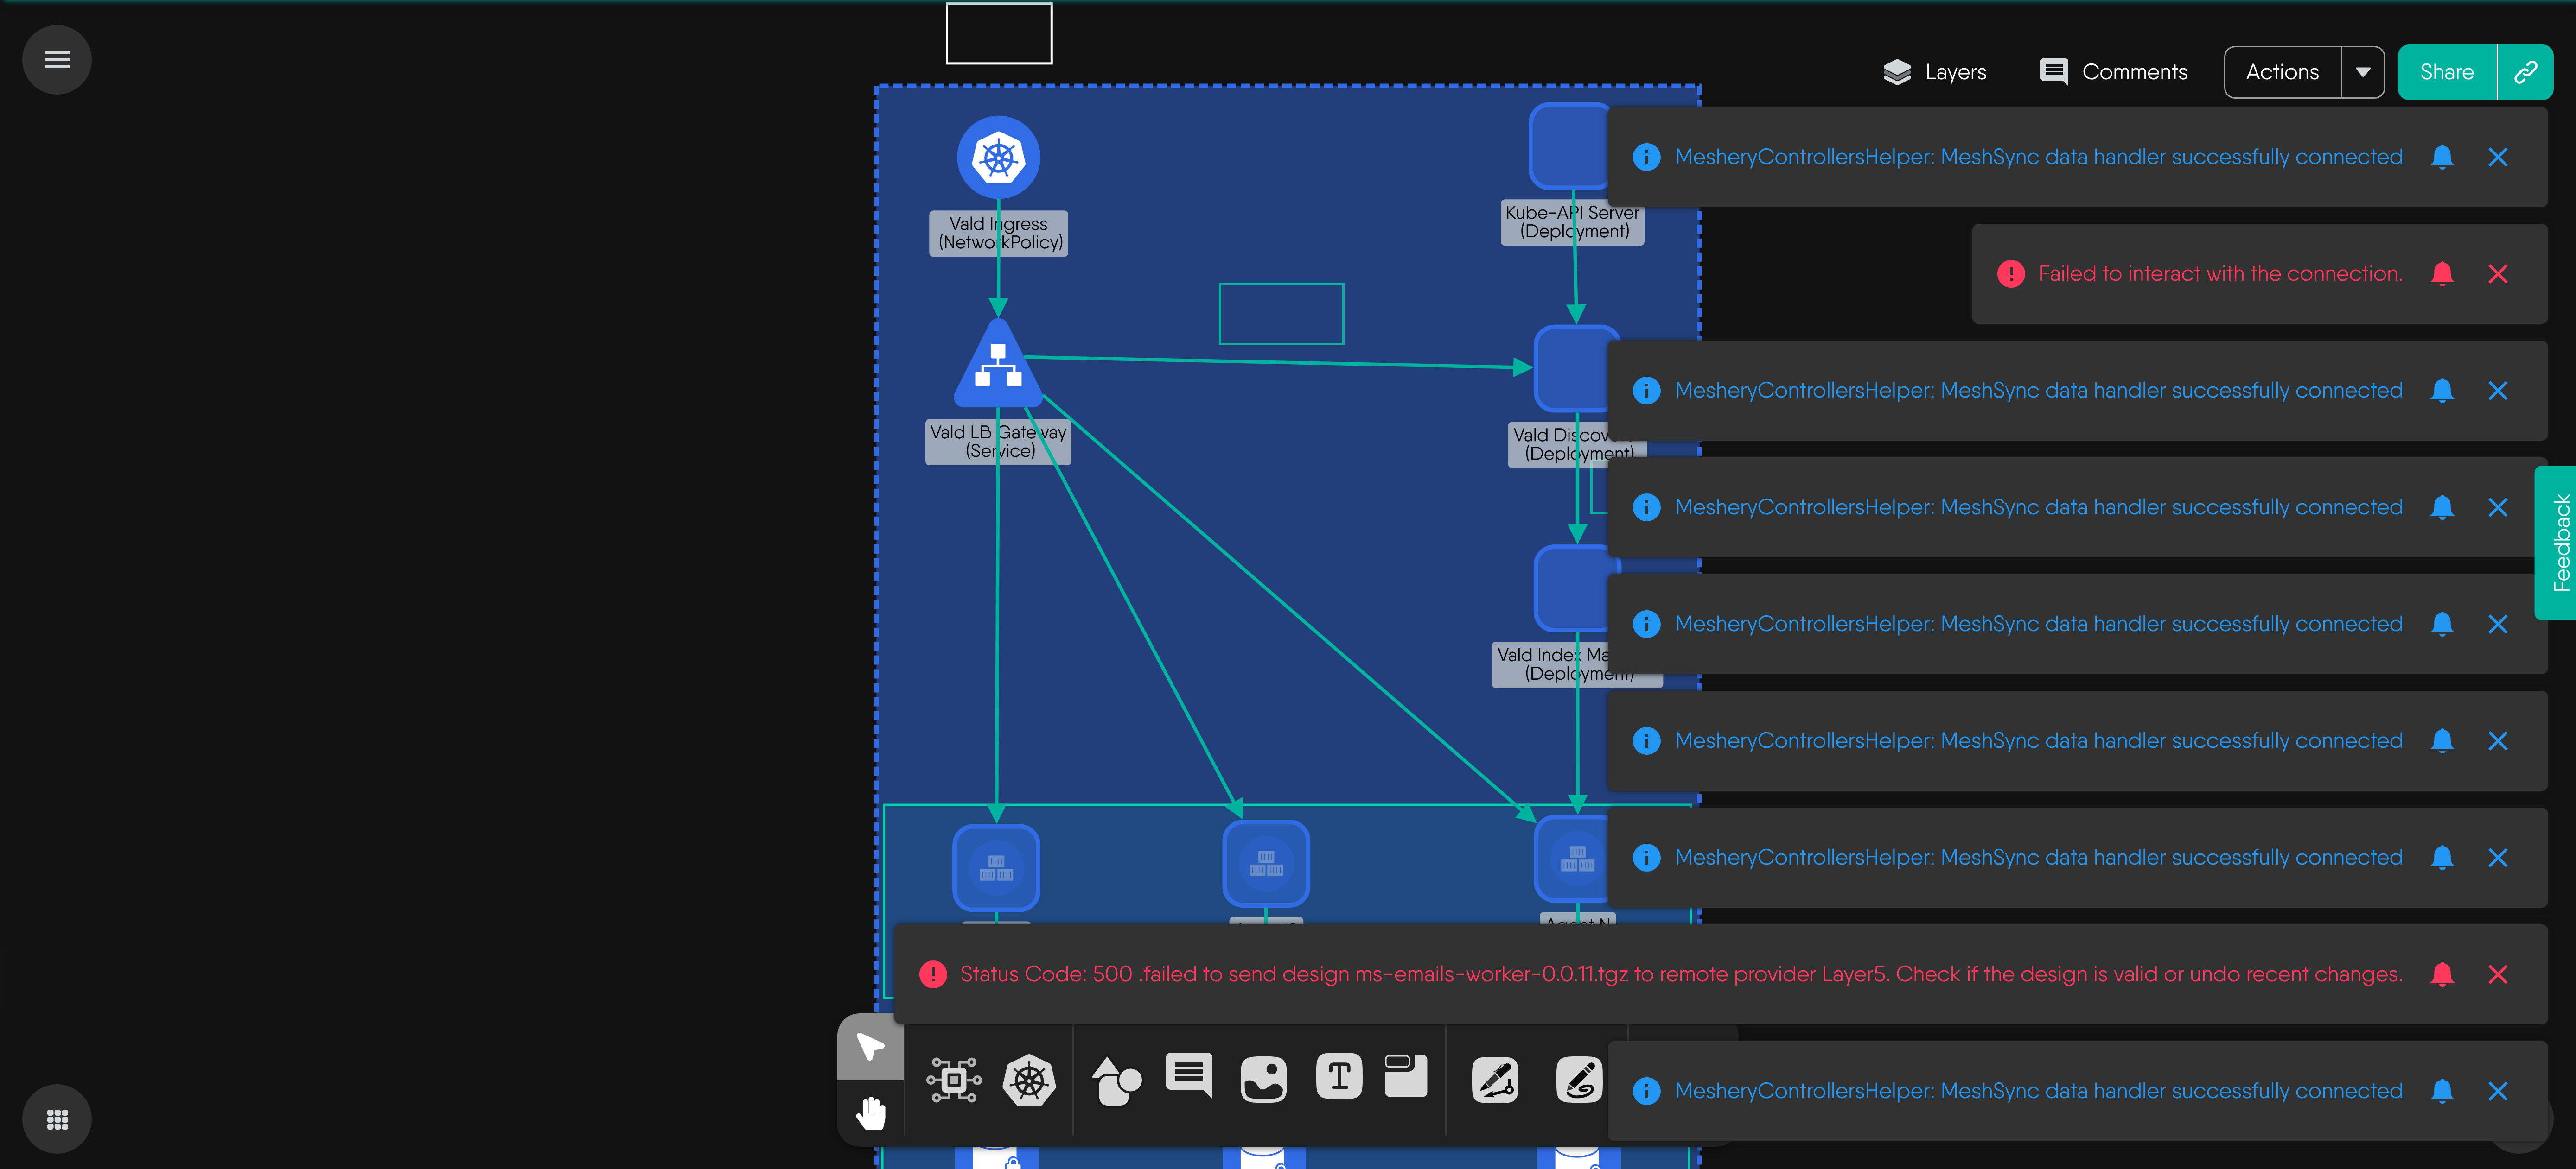Toggle bell on Status Code 500 notification
Screen dimensions: 2576x1169
tap(2442, 974)
